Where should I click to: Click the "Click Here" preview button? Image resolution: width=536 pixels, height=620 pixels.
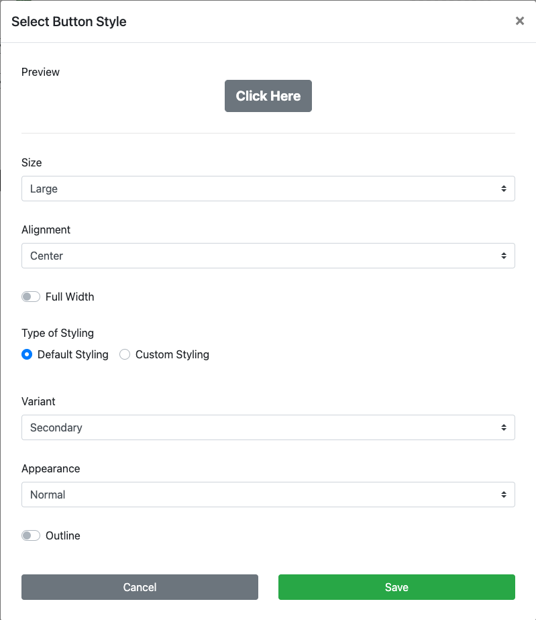click(x=268, y=96)
